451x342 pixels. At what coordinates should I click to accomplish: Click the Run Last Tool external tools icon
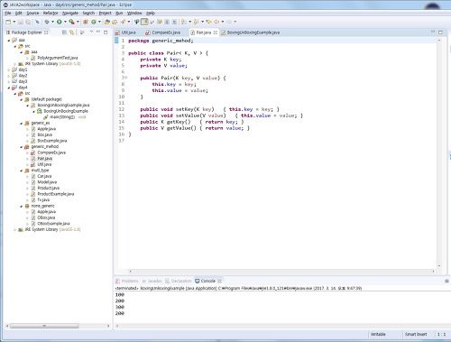pyautogui.click(x=71, y=22)
